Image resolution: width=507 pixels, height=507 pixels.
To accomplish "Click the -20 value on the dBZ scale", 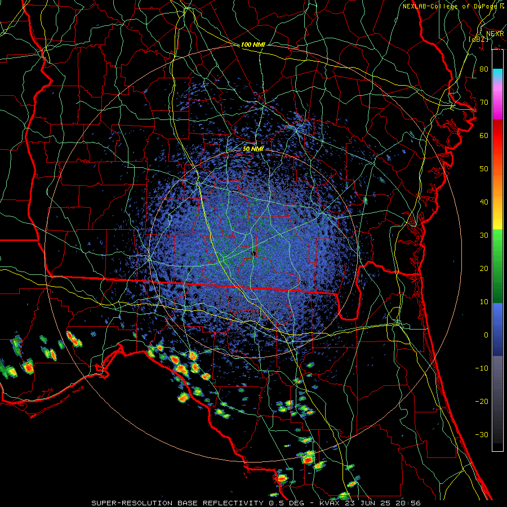I will 482,402.
